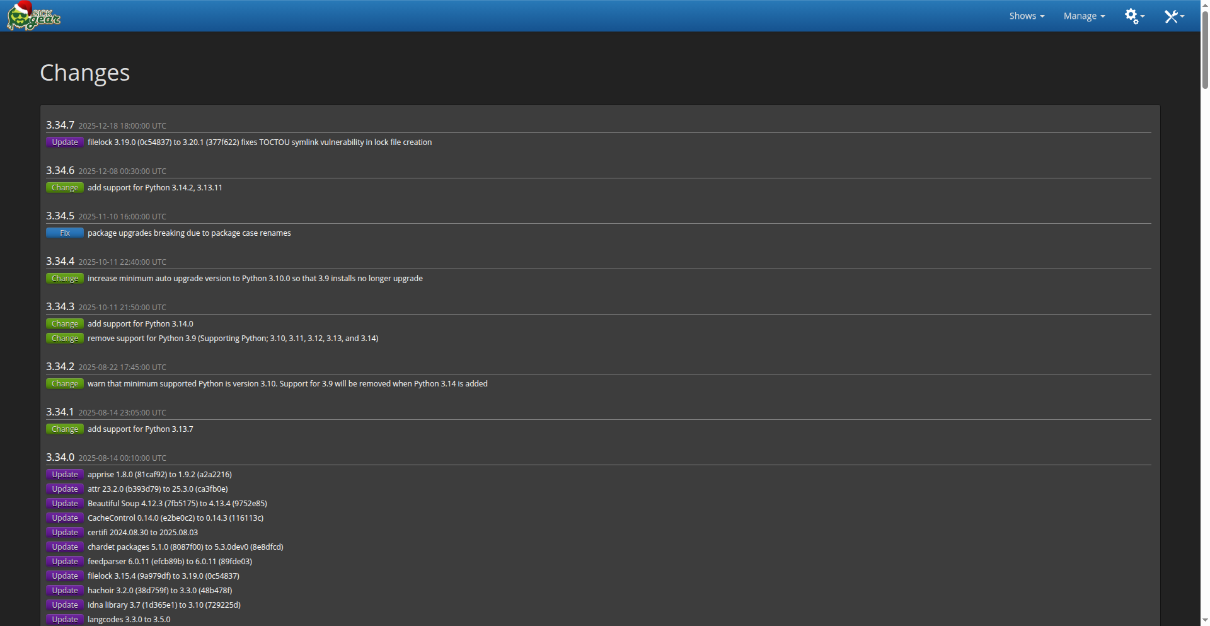Click the remove support for Python 3.9 entry
1210x626 pixels.
coord(233,339)
